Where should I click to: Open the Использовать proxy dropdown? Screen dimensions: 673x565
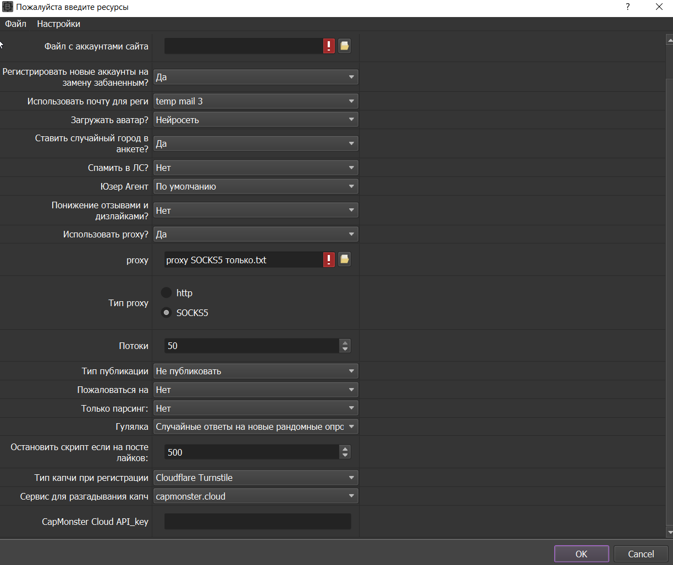[256, 234]
